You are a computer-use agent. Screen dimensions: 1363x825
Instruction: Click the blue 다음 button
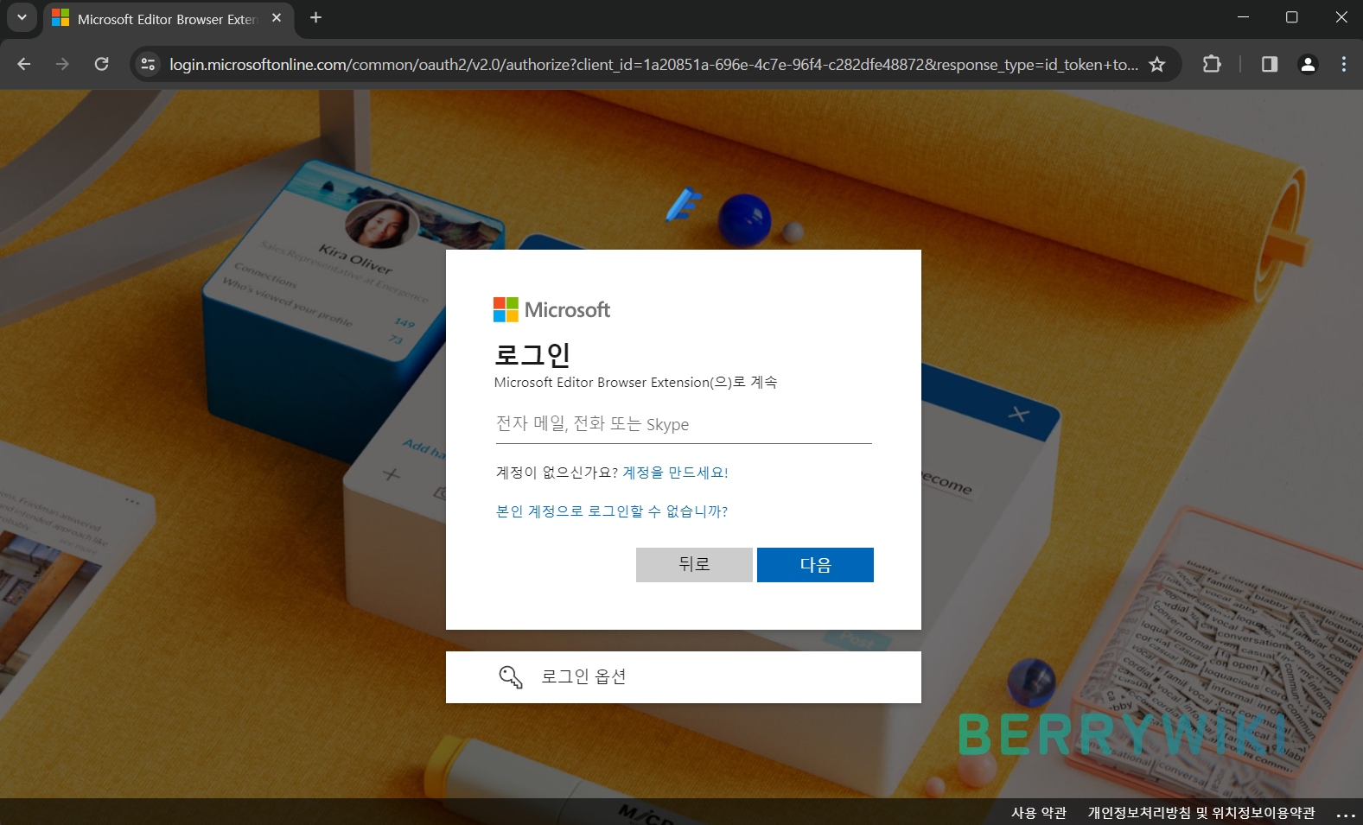click(815, 565)
